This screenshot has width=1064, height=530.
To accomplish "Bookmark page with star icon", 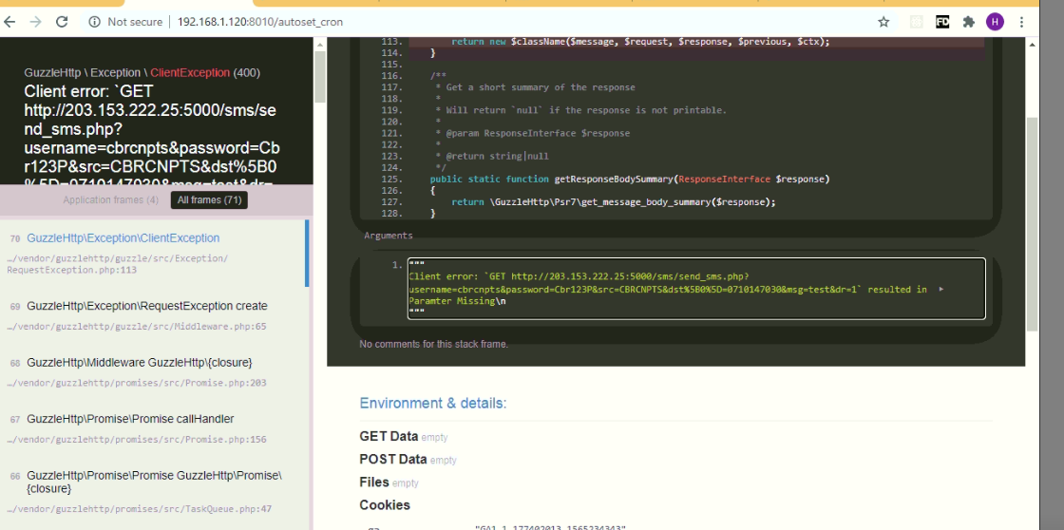I will [883, 22].
